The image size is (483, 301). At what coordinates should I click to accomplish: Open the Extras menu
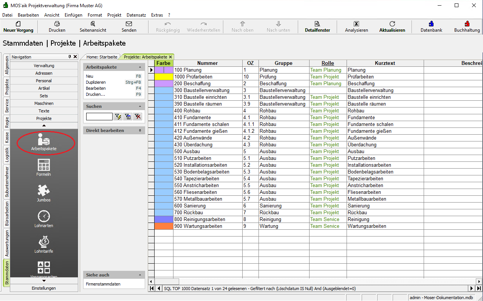[157, 15]
